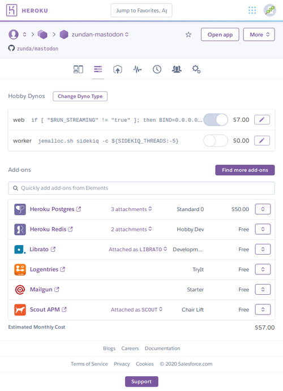Open the Careers footer link

click(130, 349)
